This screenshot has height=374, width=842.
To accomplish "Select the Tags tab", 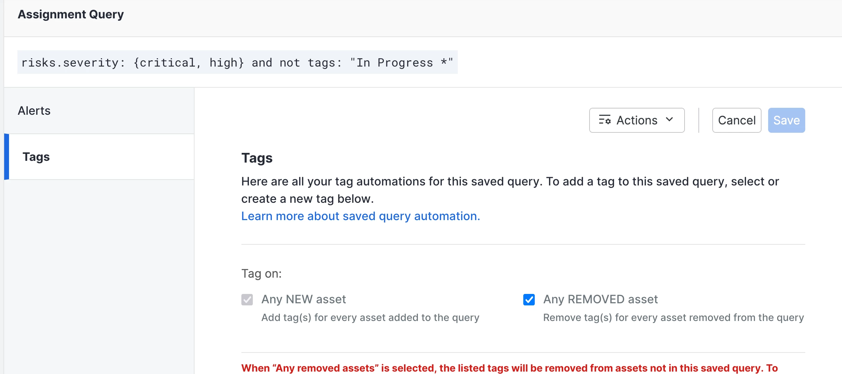I will (36, 157).
